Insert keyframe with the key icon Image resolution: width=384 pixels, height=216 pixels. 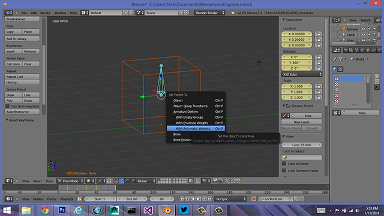(296, 199)
